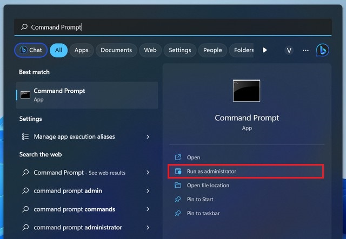This screenshot has height=239, width=346.
Task: Expand chevron for command prompt administrator
Action: [x=148, y=228]
